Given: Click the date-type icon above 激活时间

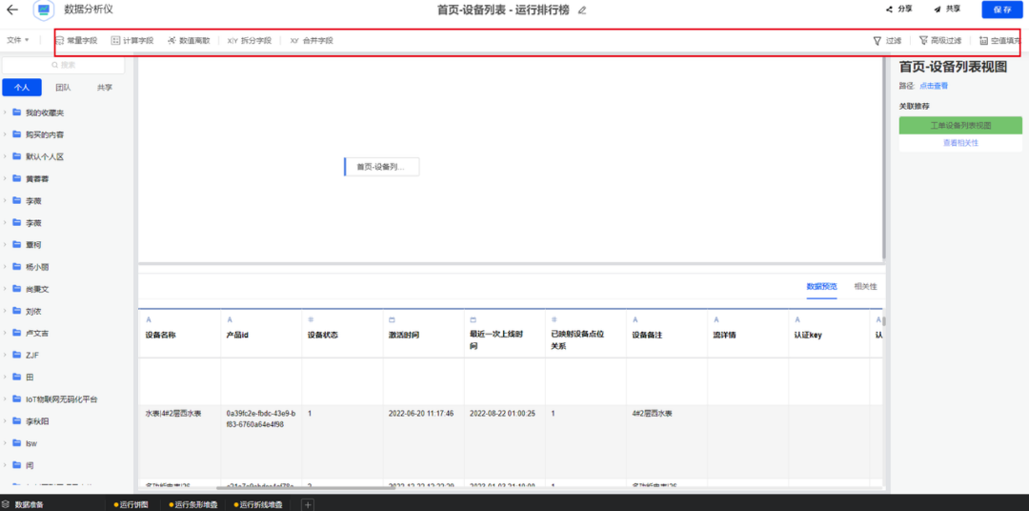Looking at the screenshot, I should click(392, 320).
